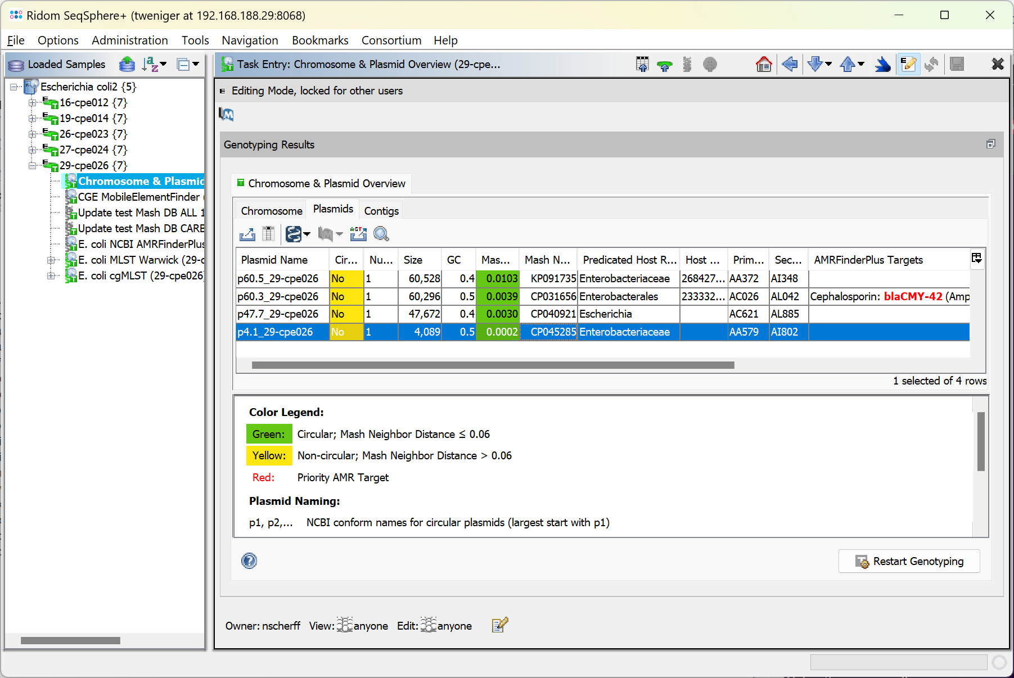Click the export table icon above plasmid table
Screen dimensions: 1014x678
(247, 234)
